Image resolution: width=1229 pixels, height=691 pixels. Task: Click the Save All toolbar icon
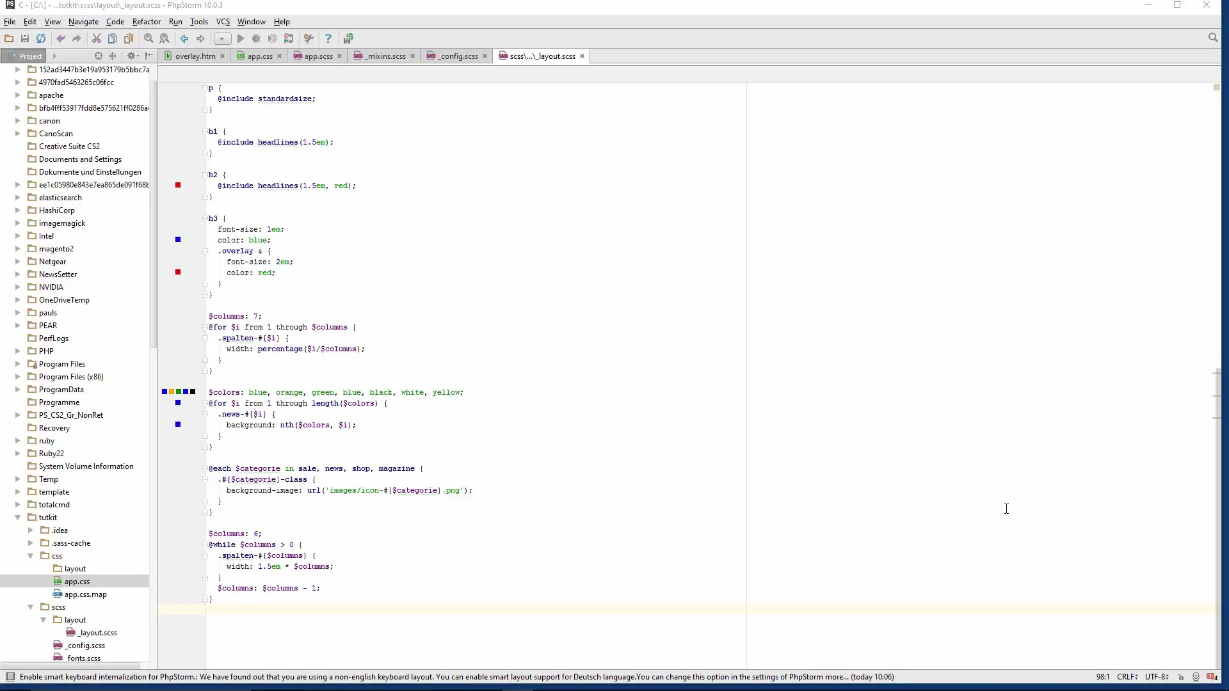click(x=25, y=38)
